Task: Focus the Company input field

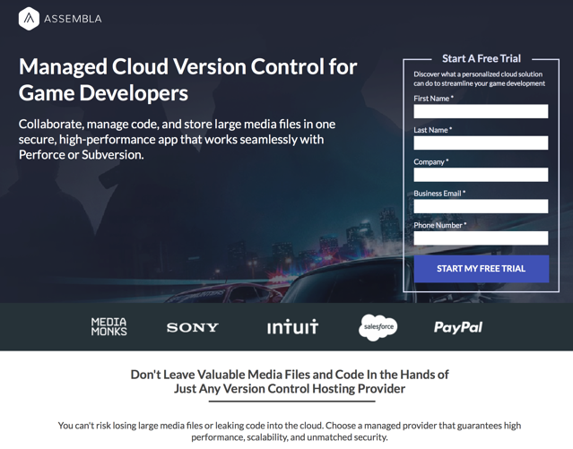Action: [481, 175]
